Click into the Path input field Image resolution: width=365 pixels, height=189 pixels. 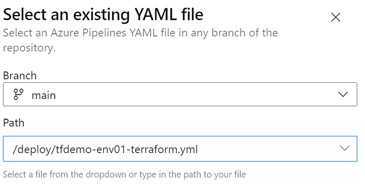click(180, 149)
